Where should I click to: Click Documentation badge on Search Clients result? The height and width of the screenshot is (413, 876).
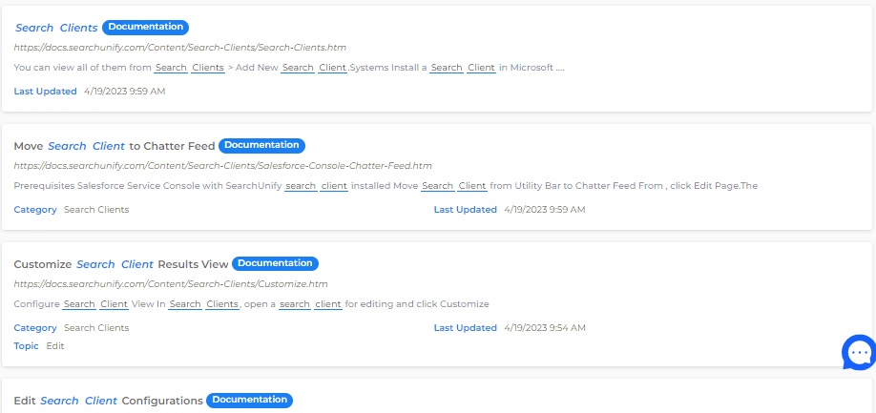145,28
